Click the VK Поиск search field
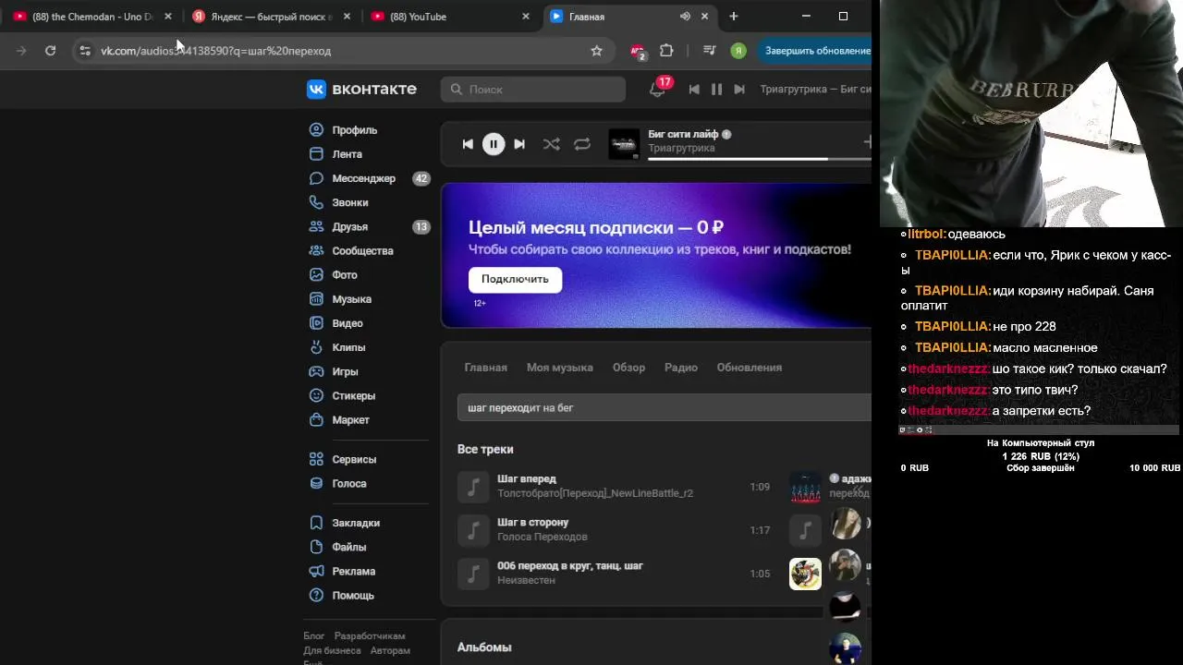 (533, 90)
